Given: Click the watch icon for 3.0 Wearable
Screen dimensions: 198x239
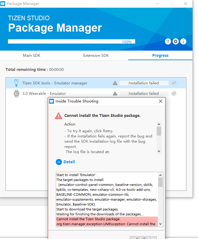Looking at the screenshot, I should click(16, 94).
